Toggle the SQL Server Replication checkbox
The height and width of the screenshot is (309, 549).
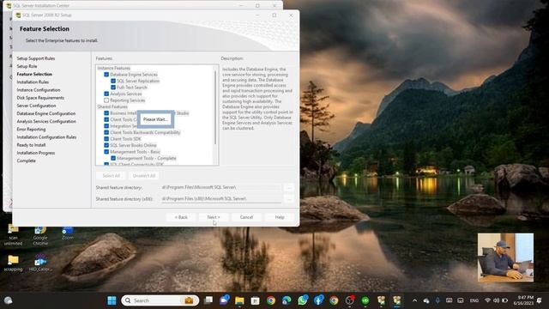point(113,81)
